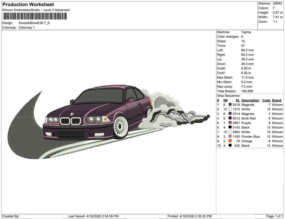Select the Powder Blue color swatch
The image size is (285, 219).
click(x=229, y=137)
